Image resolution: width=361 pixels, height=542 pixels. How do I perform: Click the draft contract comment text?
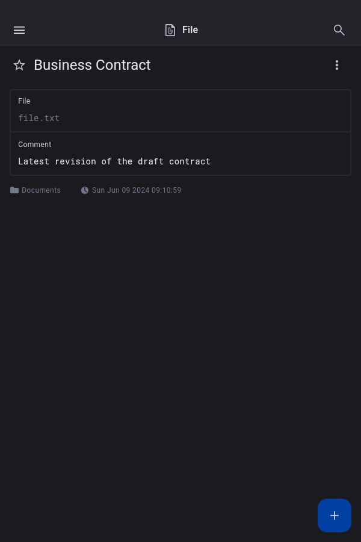pos(114,161)
